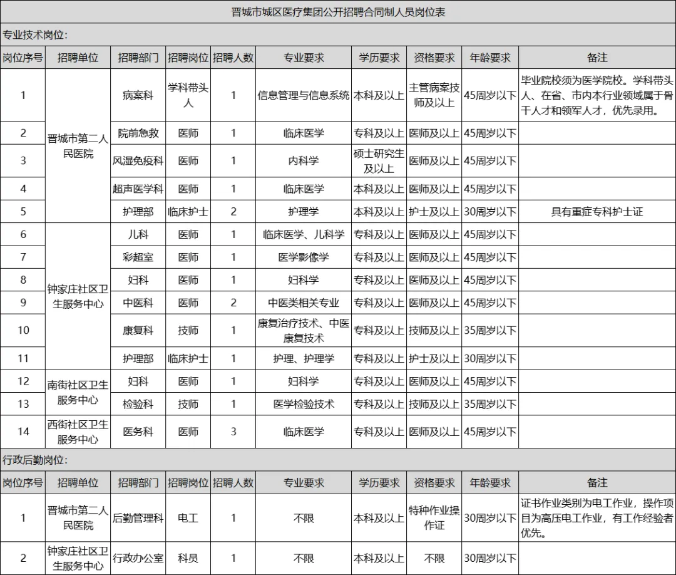
Task: Click the 电工 position cell
Action: coord(188,518)
